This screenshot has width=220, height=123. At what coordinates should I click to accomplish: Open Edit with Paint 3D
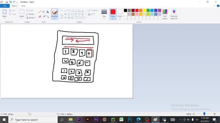[x=174, y=14]
